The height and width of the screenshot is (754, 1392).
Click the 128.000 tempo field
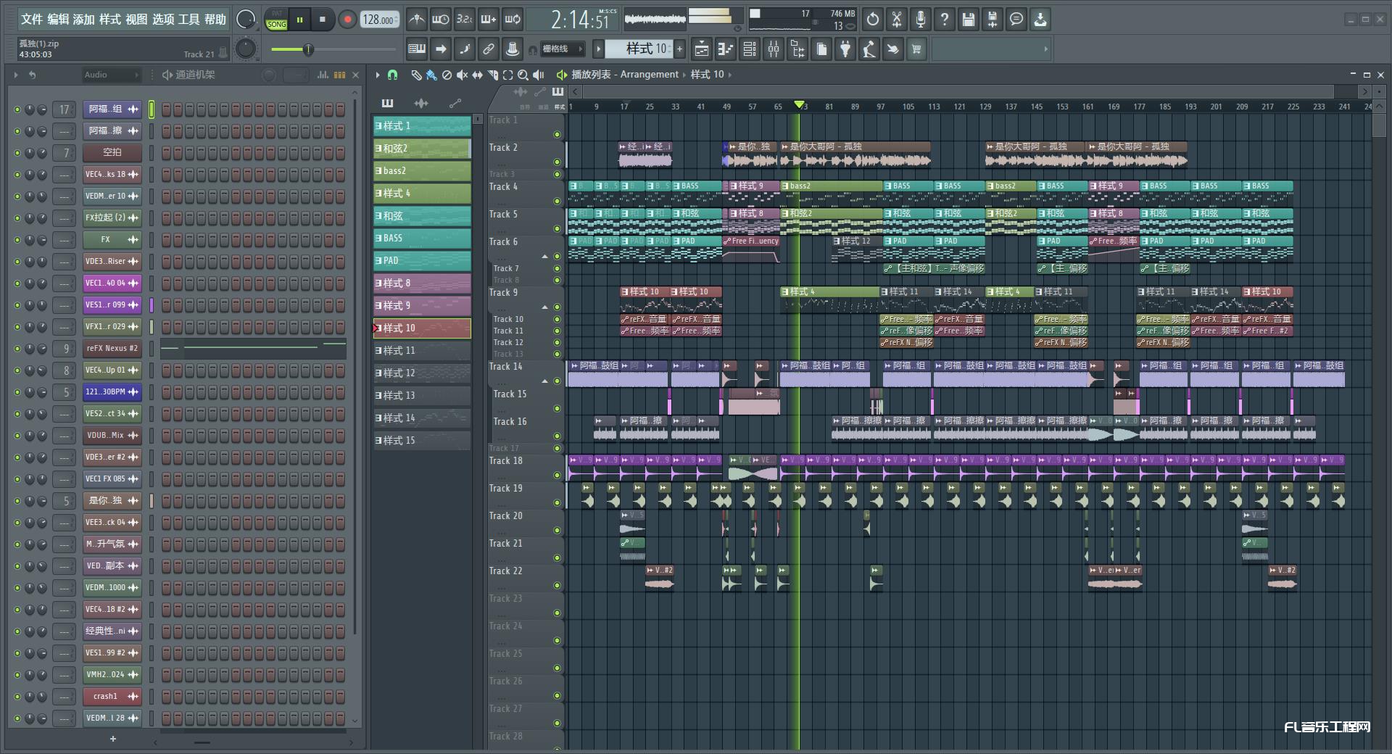[380, 20]
